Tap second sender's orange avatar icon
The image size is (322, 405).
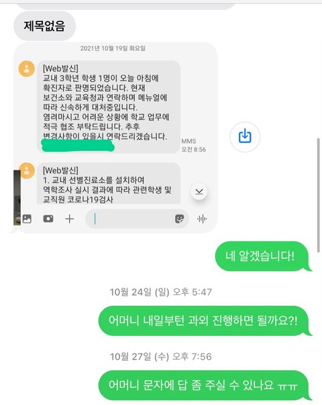[27, 170]
